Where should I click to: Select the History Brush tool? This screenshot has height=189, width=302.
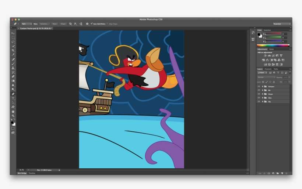13,72
